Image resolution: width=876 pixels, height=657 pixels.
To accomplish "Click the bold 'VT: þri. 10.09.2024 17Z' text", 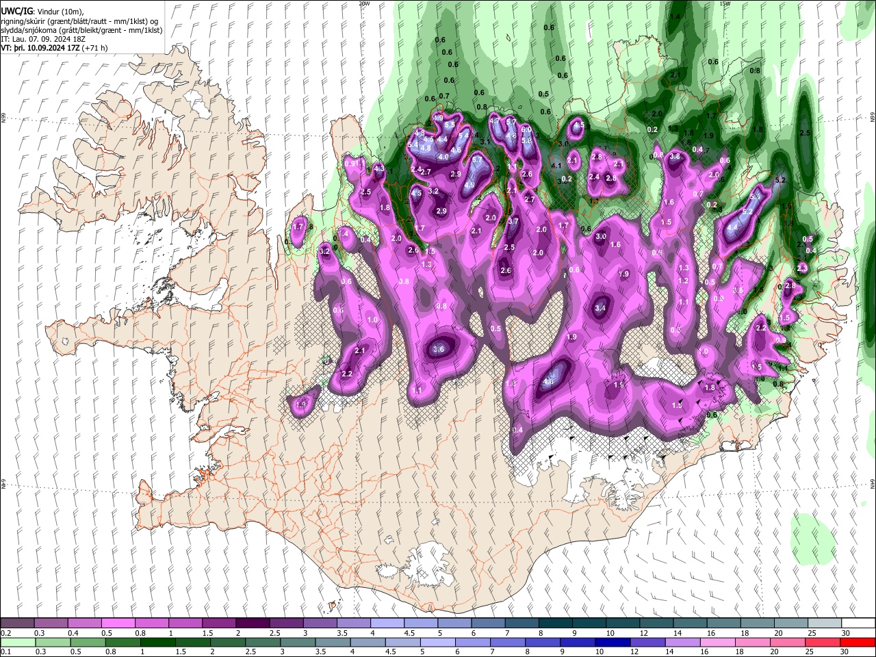I will tap(40, 48).
